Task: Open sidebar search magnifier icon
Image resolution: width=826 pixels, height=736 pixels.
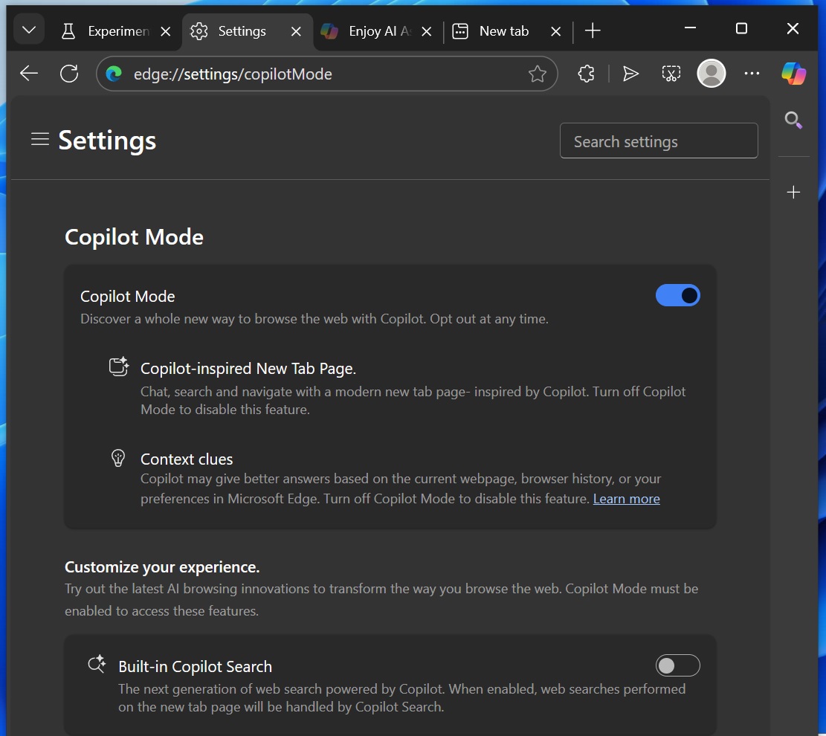Action: (793, 120)
